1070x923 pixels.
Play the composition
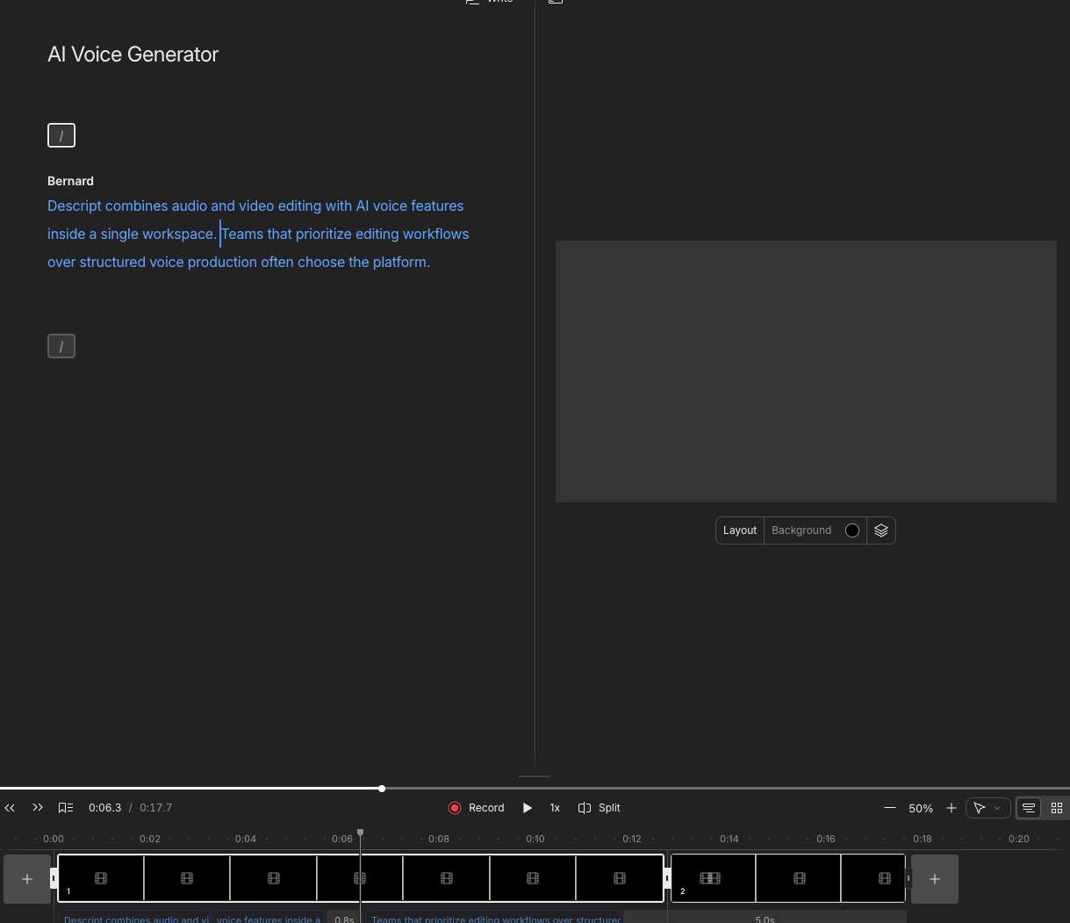pos(528,808)
